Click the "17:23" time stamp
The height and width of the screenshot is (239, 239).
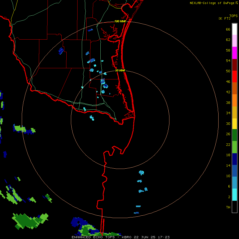tap(163, 237)
